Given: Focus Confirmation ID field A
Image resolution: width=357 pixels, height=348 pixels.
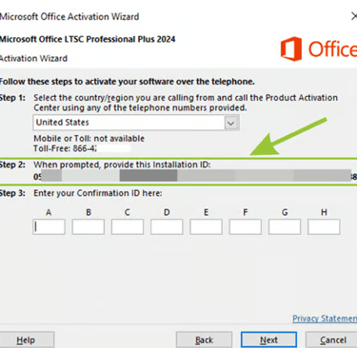Looking at the screenshot, I should point(49,227).
